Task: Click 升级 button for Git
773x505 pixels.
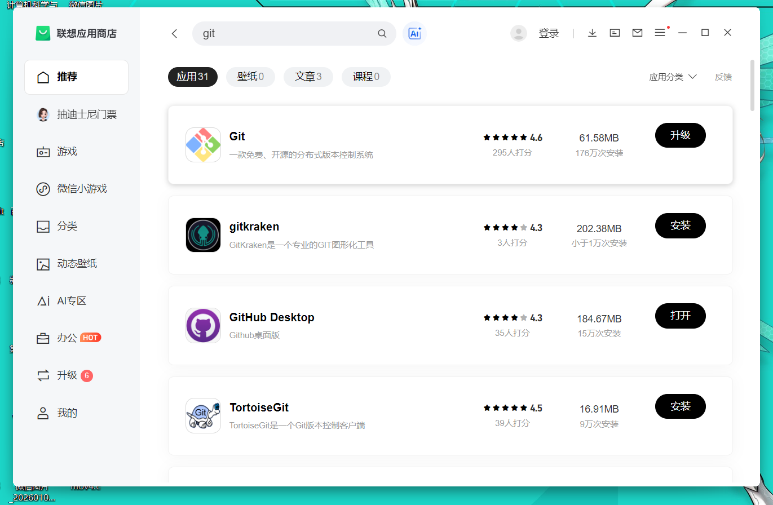Action: point(681,135)
